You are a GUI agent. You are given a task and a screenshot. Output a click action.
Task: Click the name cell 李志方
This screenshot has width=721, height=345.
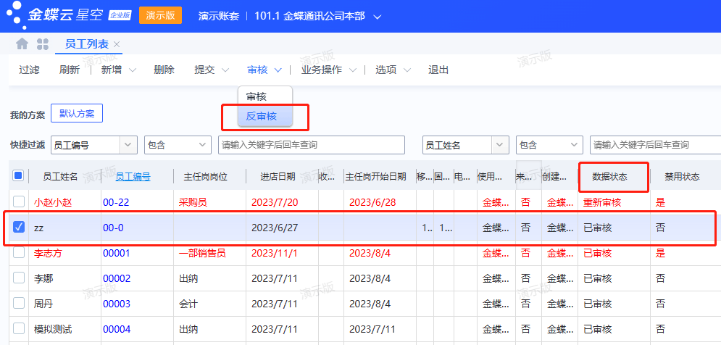tap(49, 253)
